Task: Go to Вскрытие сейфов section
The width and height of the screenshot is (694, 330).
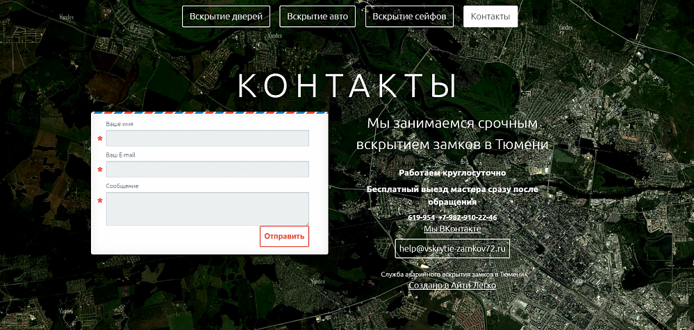Action: 409,17
